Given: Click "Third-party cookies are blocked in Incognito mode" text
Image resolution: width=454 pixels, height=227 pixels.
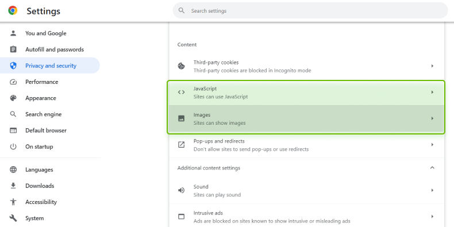Looking at the screenshot, I should [252, 70].
